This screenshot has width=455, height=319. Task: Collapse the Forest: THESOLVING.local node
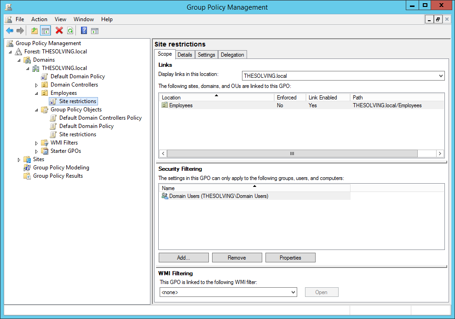[x=10, y=52]
